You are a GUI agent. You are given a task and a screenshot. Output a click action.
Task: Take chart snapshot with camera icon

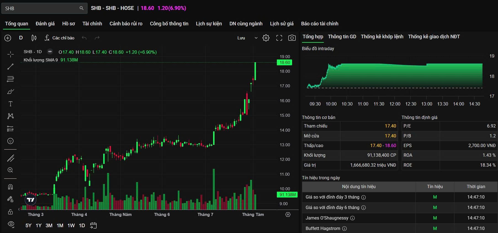pyautogui.click(x=292, y=38)
